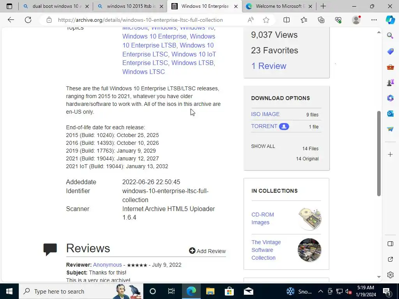Open a new browser tab
Image resolution: width=399 pixels, height=299 pixels.
(x=323, y=6)
